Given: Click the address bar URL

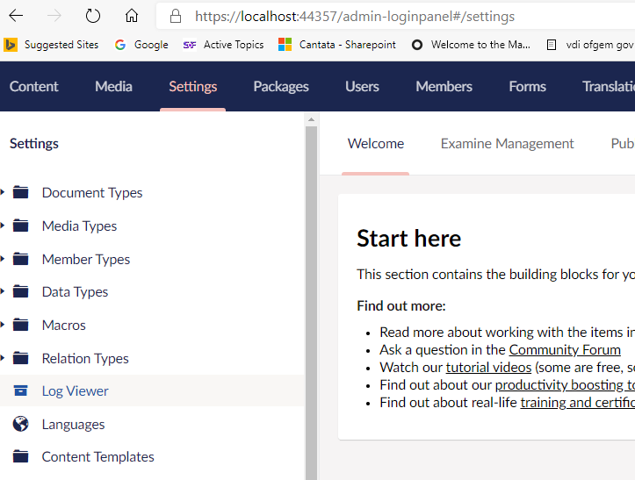Looking at the screenshot, I should tap(355, 16).
